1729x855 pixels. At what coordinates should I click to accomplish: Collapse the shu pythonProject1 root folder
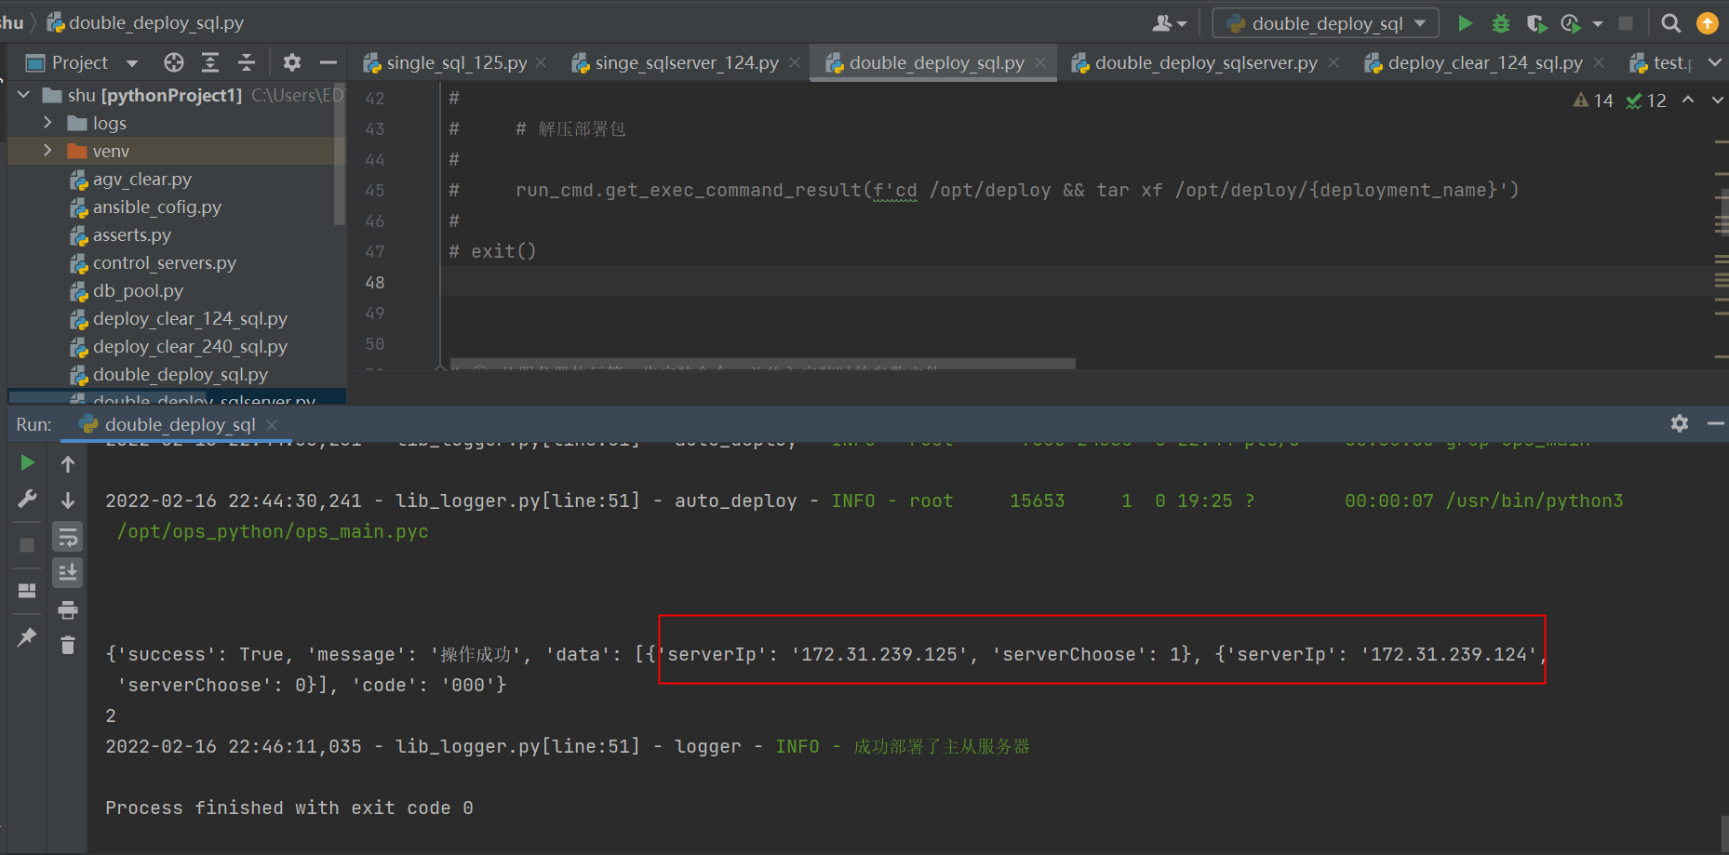(24, 95)
